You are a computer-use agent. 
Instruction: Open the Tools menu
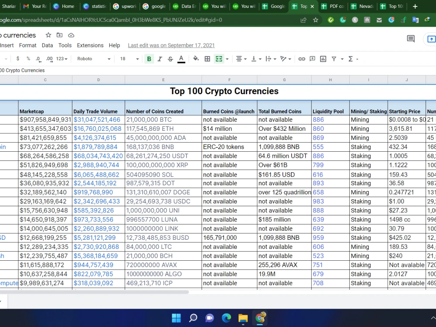tap(65, 45)
